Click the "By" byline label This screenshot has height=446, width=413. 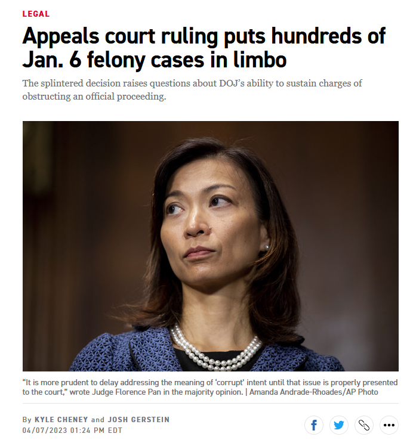point(27,420)
